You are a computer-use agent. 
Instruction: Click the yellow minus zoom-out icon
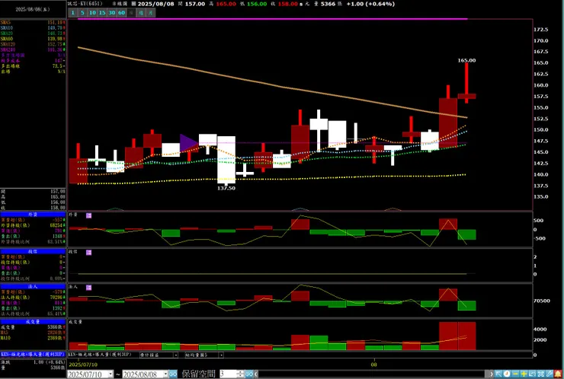(515, 374)
